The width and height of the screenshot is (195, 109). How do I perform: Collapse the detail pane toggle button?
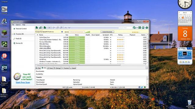[x=147, y=68]
